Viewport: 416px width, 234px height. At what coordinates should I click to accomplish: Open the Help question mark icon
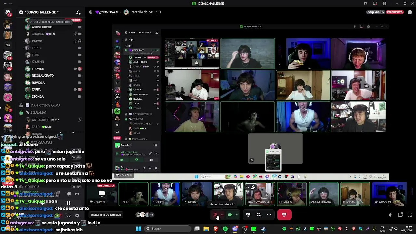pos(385,3)
